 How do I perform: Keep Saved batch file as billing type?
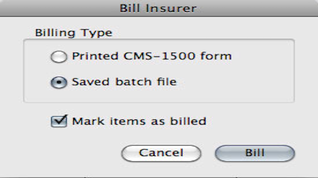click(59, 82)
